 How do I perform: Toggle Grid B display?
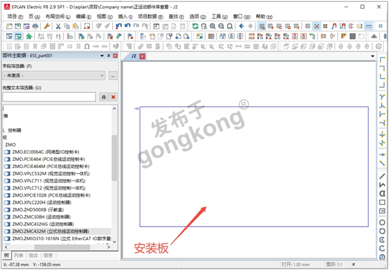pyautogui.click(x=270, y=26)
